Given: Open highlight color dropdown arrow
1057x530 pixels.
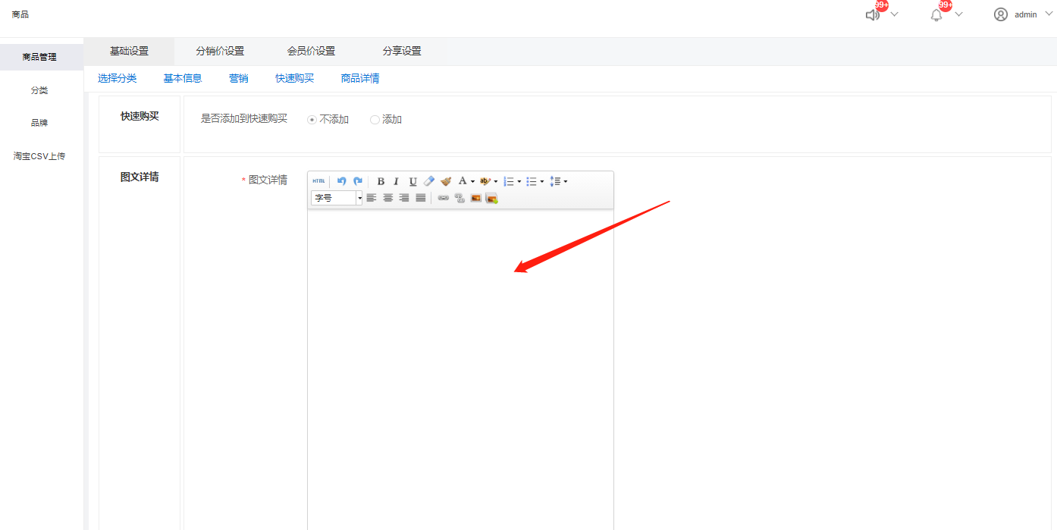Looking at the screenshot, I should coord(496,181).
